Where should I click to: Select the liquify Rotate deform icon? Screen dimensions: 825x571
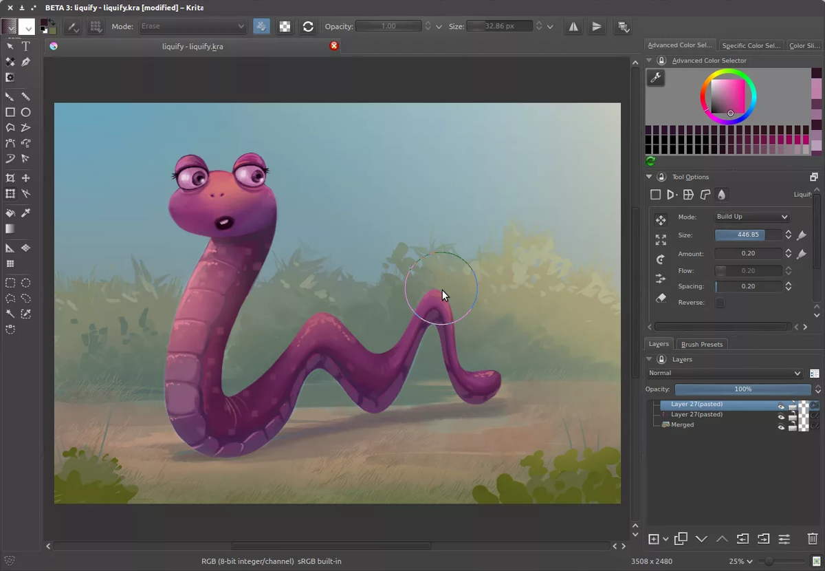tap(661, 259)
